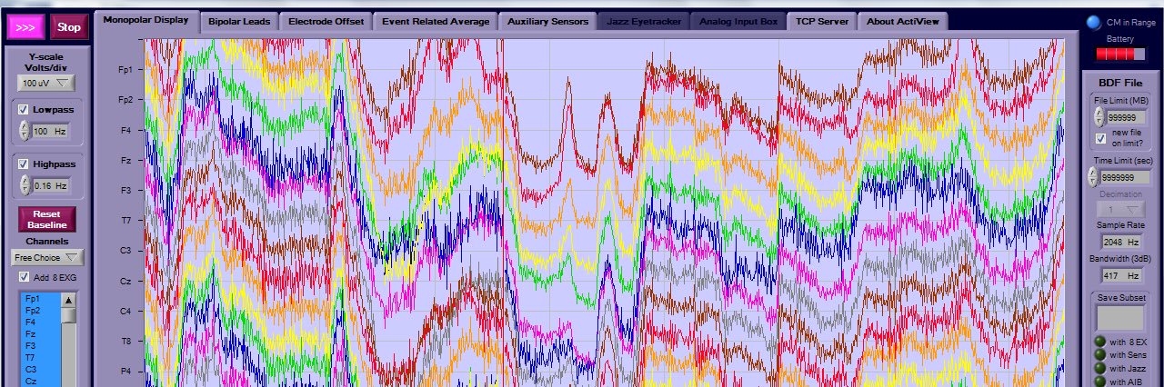Image resolution: width=1164 pixels, height=387 pixels.
Task: Click the pink >>> button
Action: coord(25,27)
